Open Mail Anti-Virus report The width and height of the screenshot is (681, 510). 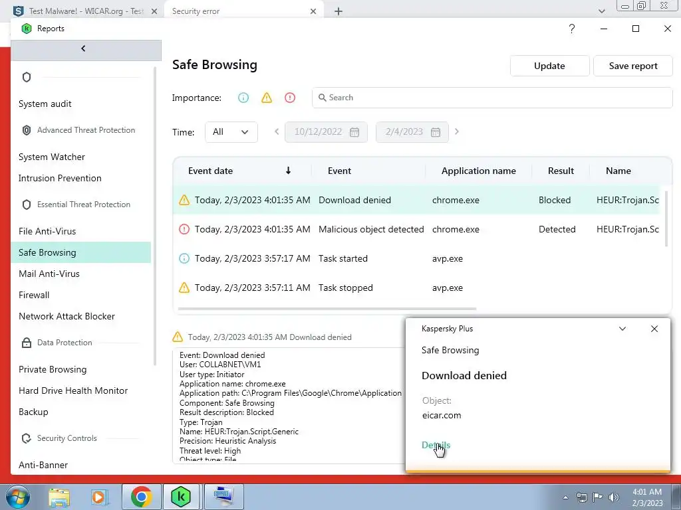[49, 274]
